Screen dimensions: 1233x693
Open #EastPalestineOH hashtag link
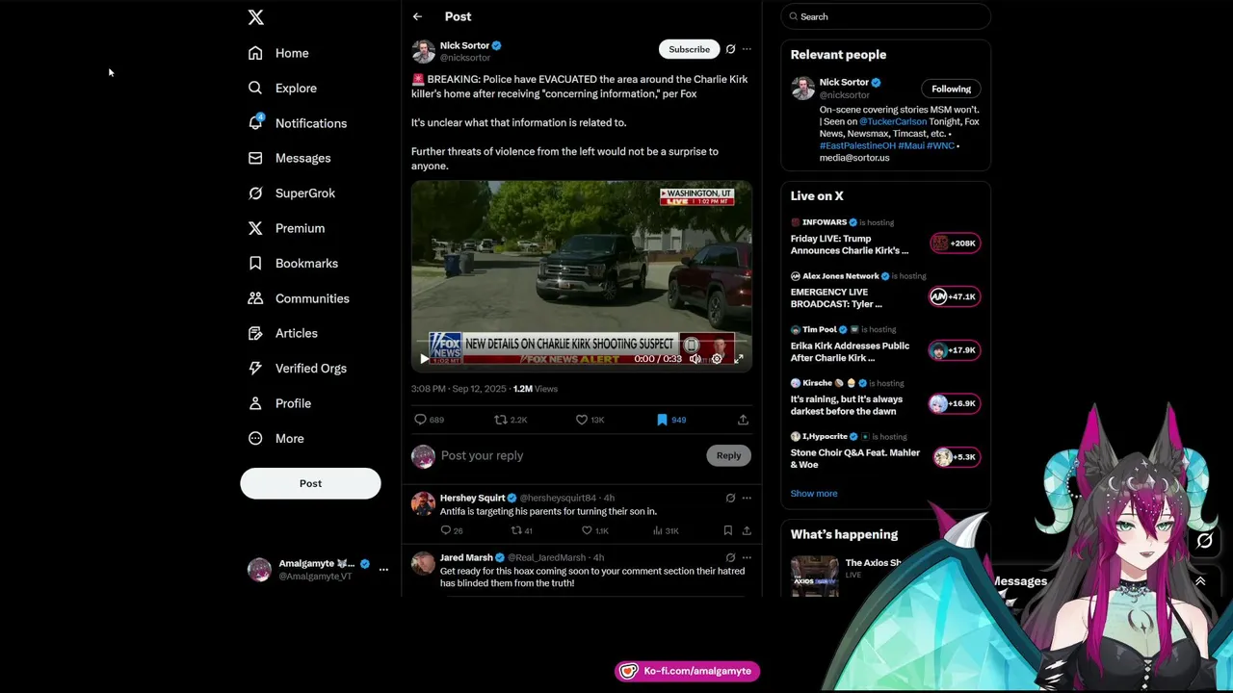[x=858, y=145]
